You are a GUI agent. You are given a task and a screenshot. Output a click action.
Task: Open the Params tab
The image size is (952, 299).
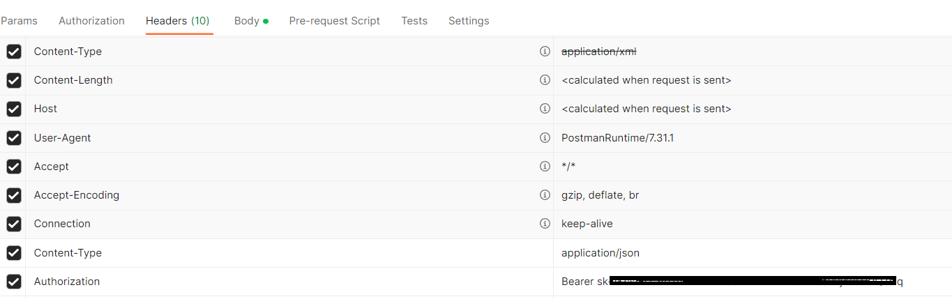(19, 21)
